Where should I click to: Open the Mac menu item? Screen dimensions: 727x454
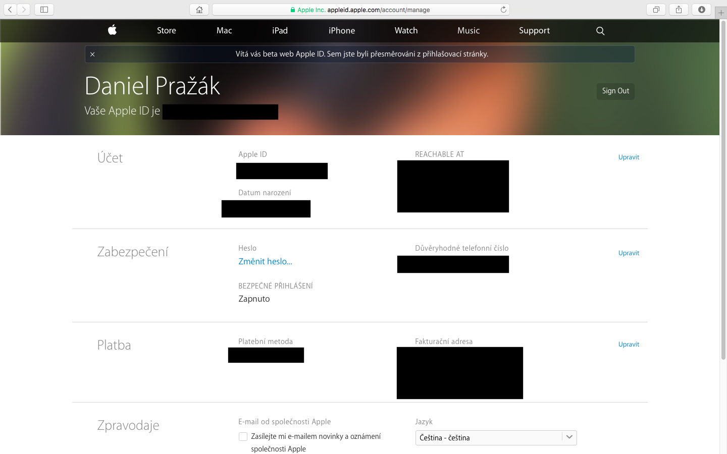224,30
